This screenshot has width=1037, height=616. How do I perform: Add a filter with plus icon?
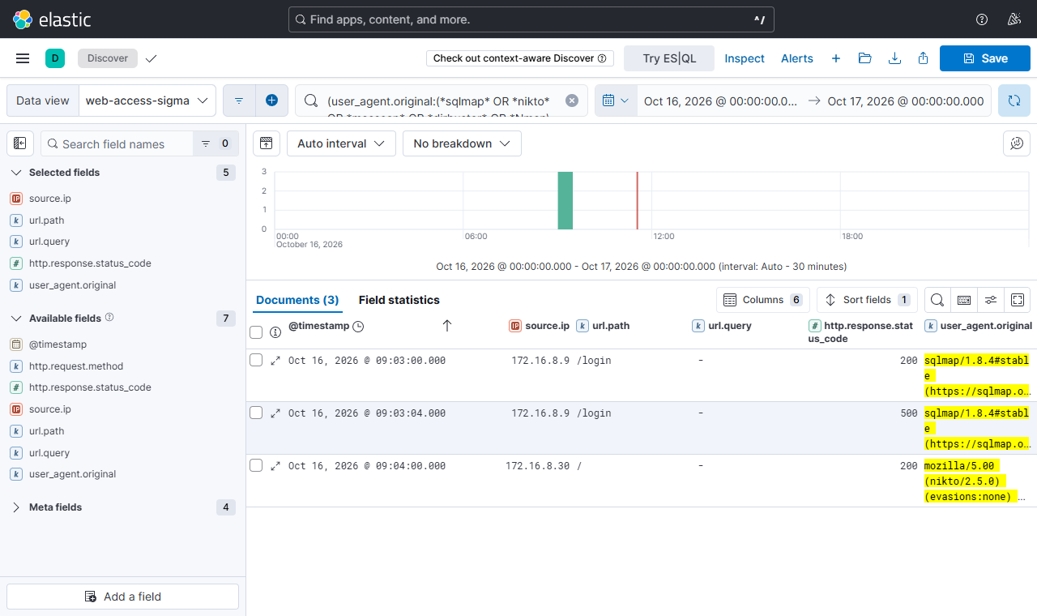coord(272,101)
